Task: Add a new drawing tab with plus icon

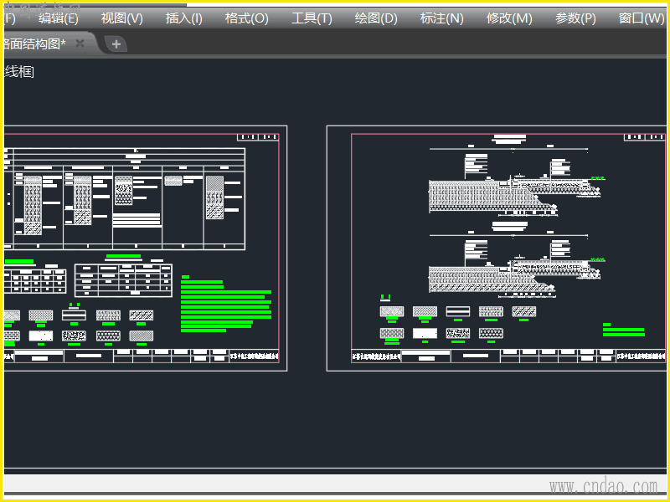Action: pos(116,44)
